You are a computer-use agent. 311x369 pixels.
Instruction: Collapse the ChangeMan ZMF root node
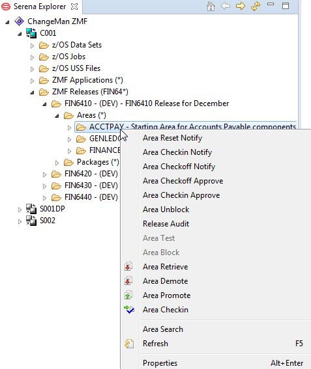click(x=8, y=22)
